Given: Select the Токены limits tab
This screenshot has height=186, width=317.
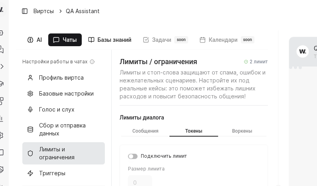Looking at the screenshot, I should 194,131.
